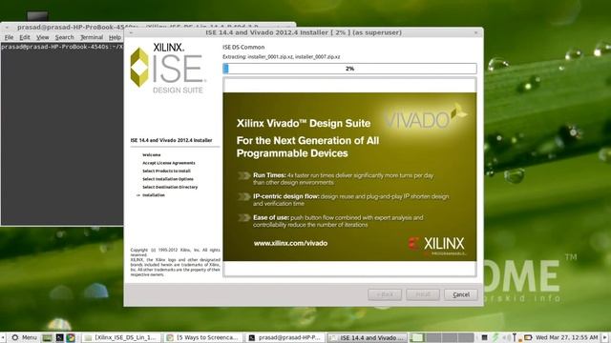Click the left arrow at the panel start

tap(3, 337)
